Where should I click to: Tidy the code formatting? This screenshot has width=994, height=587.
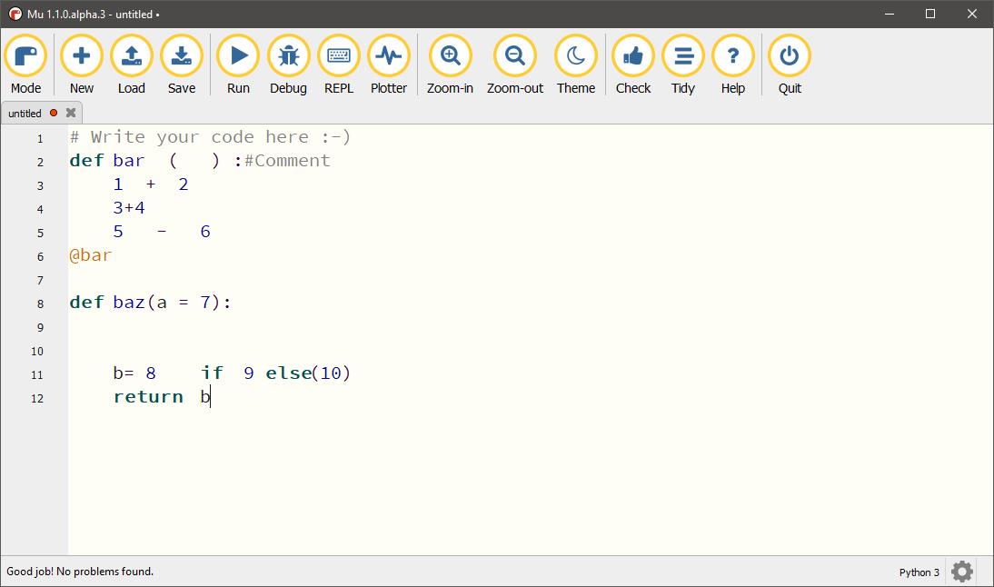tap(682, 56)
